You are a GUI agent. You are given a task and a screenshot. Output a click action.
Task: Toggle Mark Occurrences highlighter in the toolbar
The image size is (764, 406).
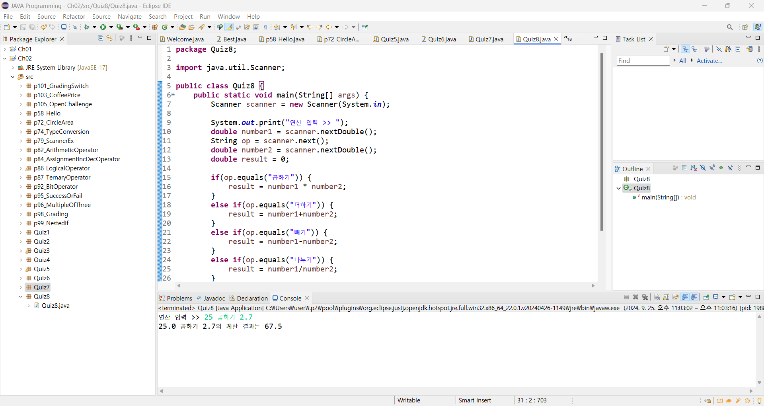pos(229,27)
